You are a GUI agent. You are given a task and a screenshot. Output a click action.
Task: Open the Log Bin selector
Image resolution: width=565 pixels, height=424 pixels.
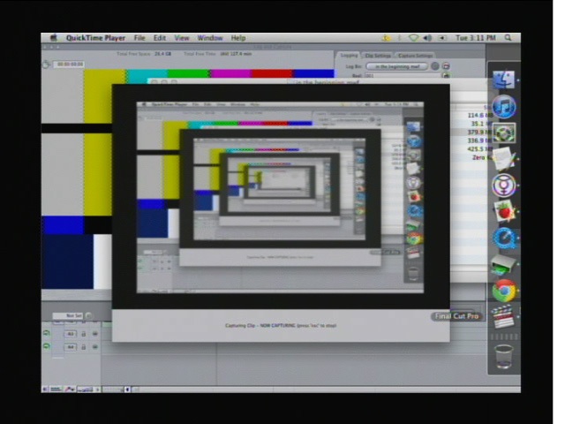(396, 66)
